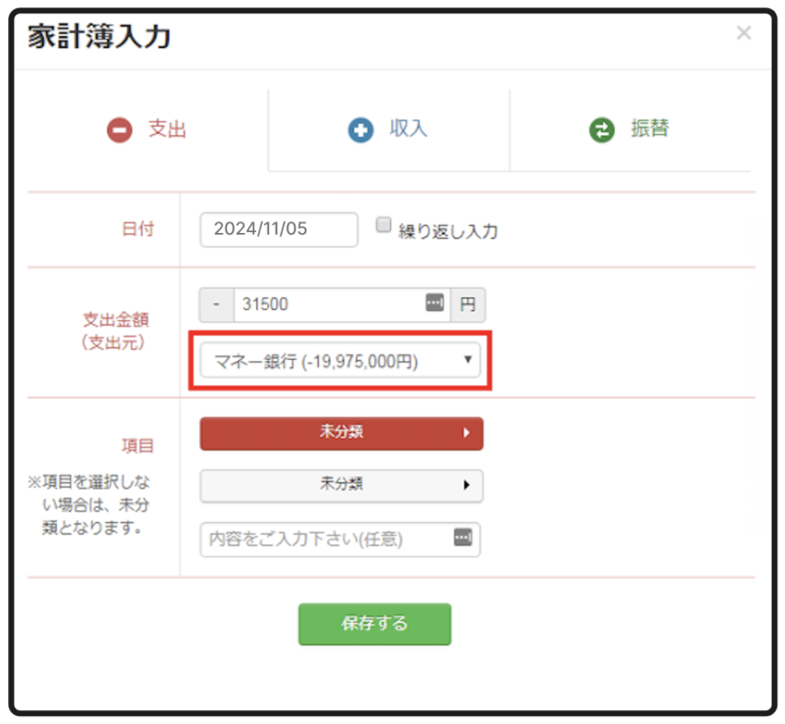The height and width of the screenshot is (724, 785).
Task: Click the date field showing 2024/11/05
Action: [x=278, y=229]
